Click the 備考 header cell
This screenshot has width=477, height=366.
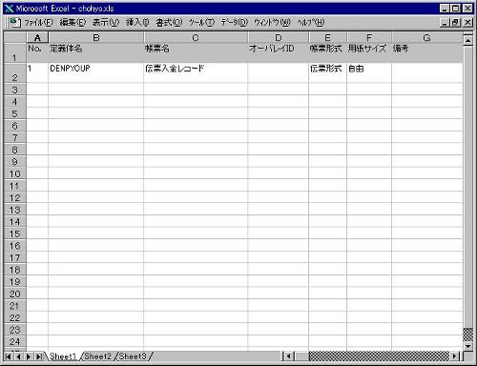point(427,53)
